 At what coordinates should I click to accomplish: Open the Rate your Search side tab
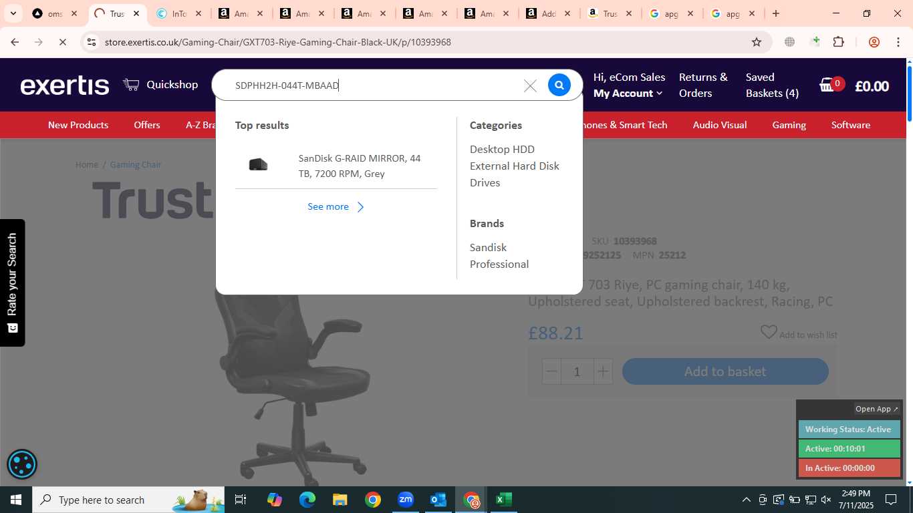[12, 283]
